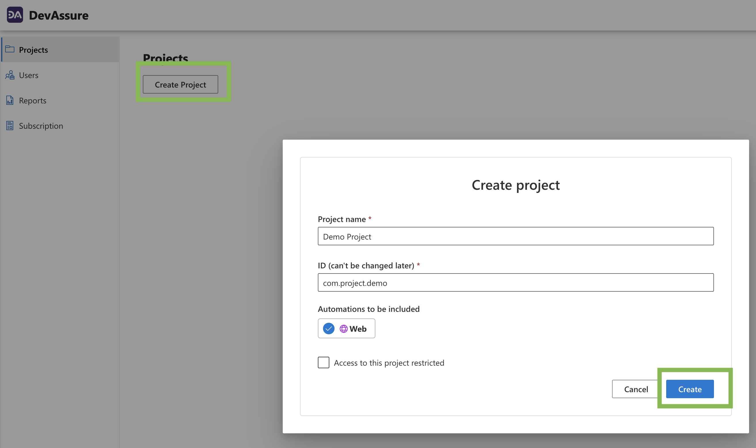Click the Create Project button
756x448 pixels.
coord(180,84)
